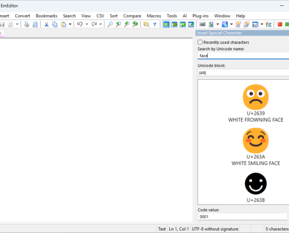Click the Filter funnel icon
This screenshot has height=233, width=289.
tap(155, 24)
